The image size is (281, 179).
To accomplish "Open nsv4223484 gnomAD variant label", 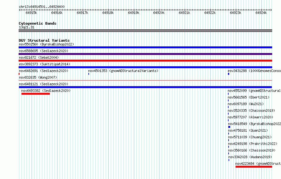I will (x=258, y=164).
